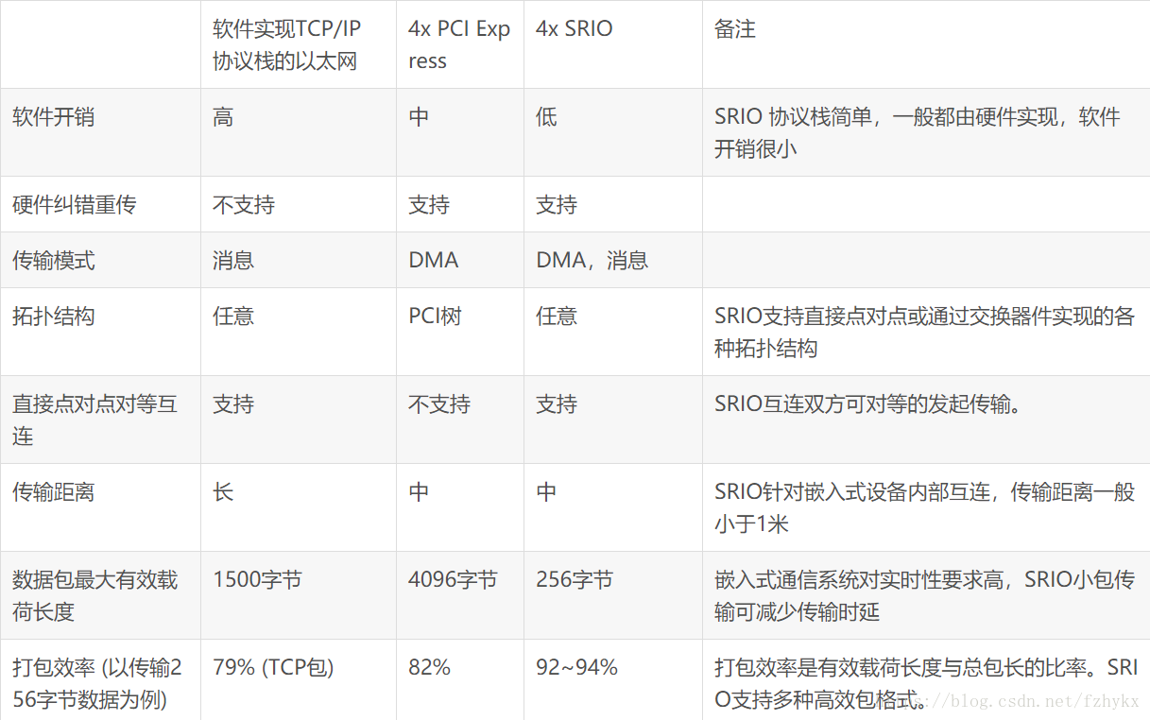1150x720 pixels.
Task: Click the 传输模式 row label
Action: coord(53,261)
